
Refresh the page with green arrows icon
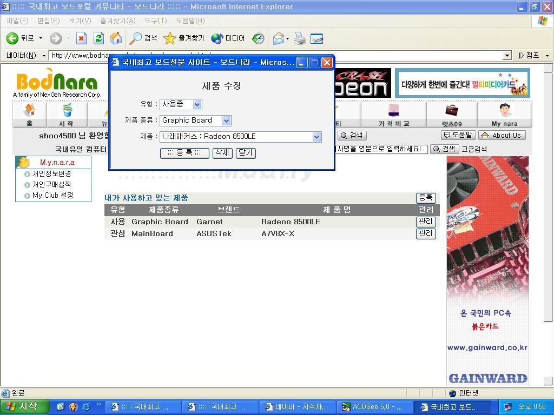pos(98,38)
